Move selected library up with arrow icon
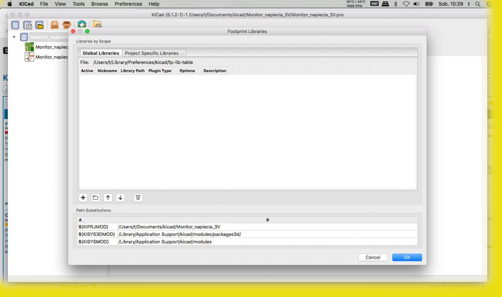The width and height of the screenshot is (502, 297). (108, 198)
